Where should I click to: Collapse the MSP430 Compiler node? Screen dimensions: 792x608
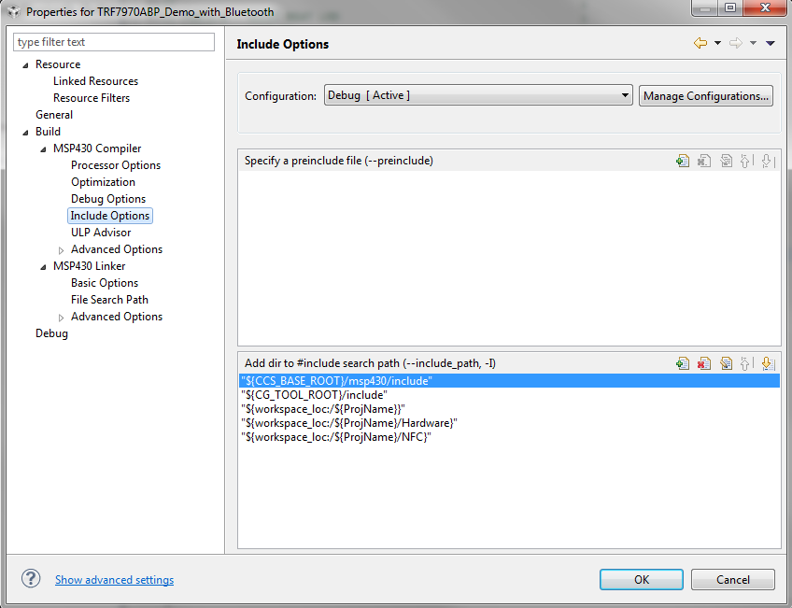tap(43, 149)
